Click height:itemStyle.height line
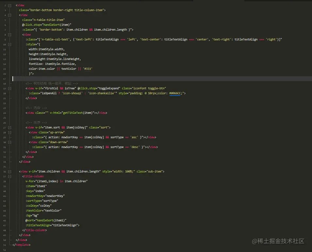This screenshot has height=252, width=312. pyautogui.click(x=48, y=54)
